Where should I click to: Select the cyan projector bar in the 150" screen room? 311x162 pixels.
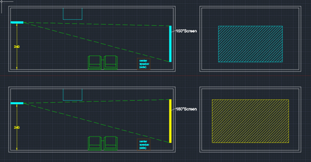[17, 22]
